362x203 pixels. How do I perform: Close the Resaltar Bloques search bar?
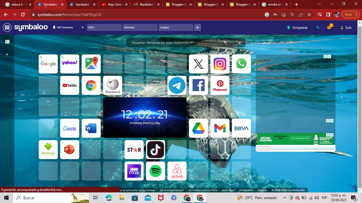click(x=240, y=43)
